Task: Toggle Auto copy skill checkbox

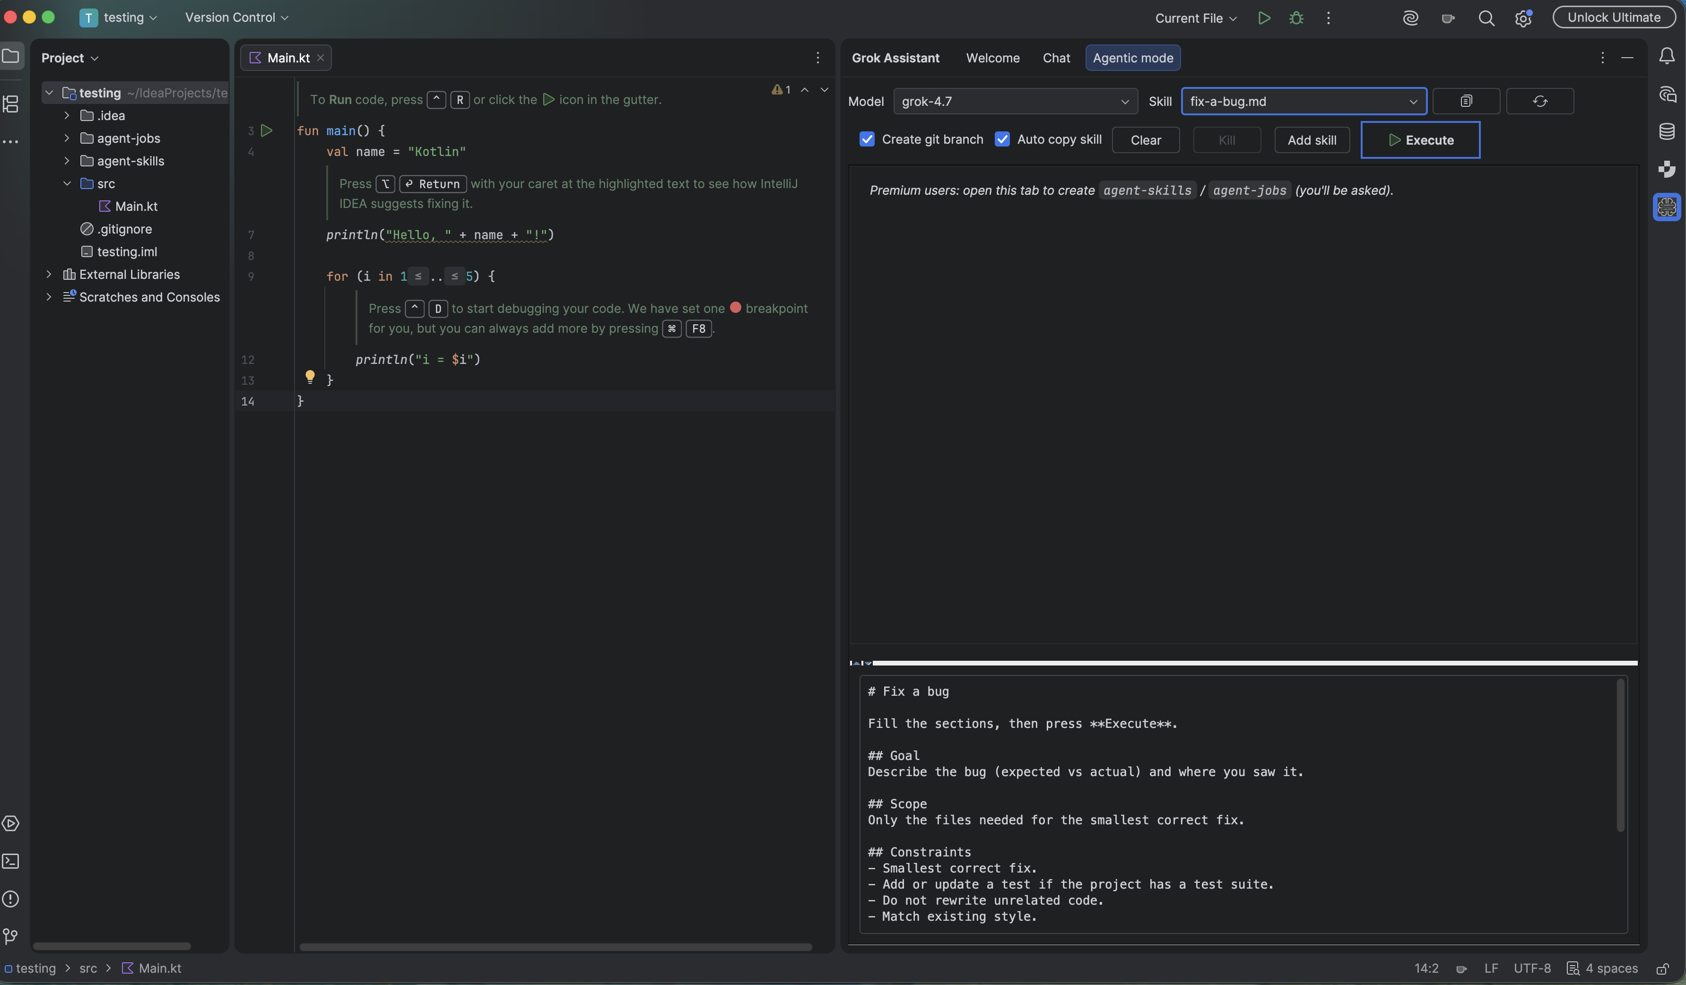Action: pyautogui.click(x=1002, y=139)
